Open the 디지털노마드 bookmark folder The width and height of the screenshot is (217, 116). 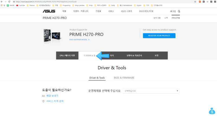click(x=157, y=5)
